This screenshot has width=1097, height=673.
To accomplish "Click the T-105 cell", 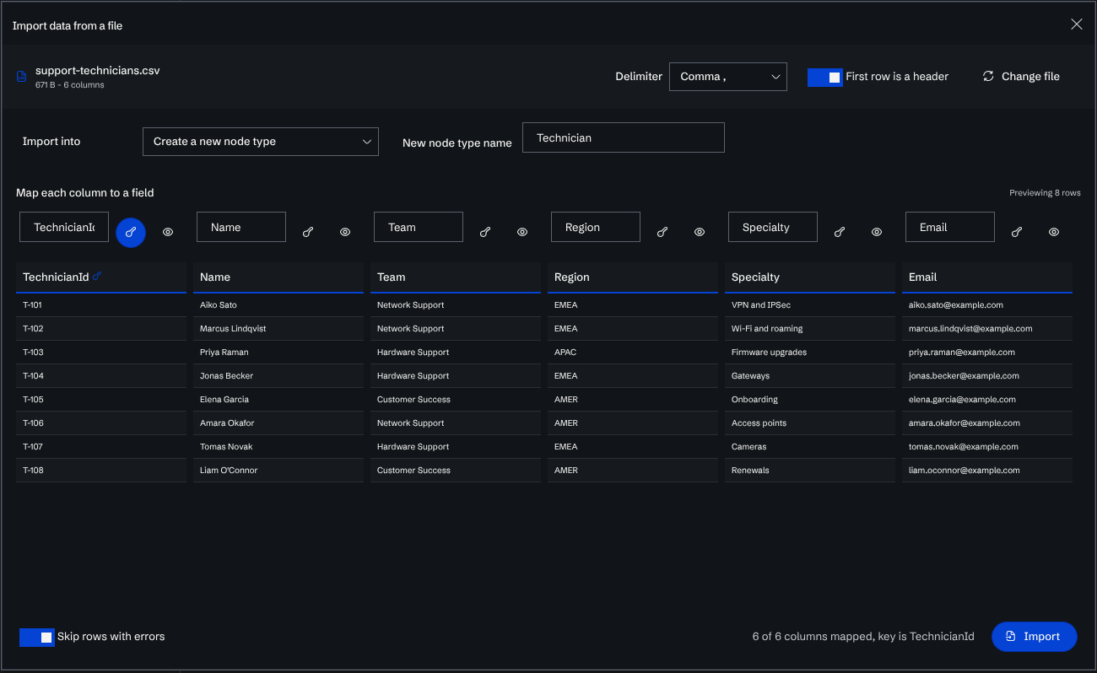I will (101, 400).
